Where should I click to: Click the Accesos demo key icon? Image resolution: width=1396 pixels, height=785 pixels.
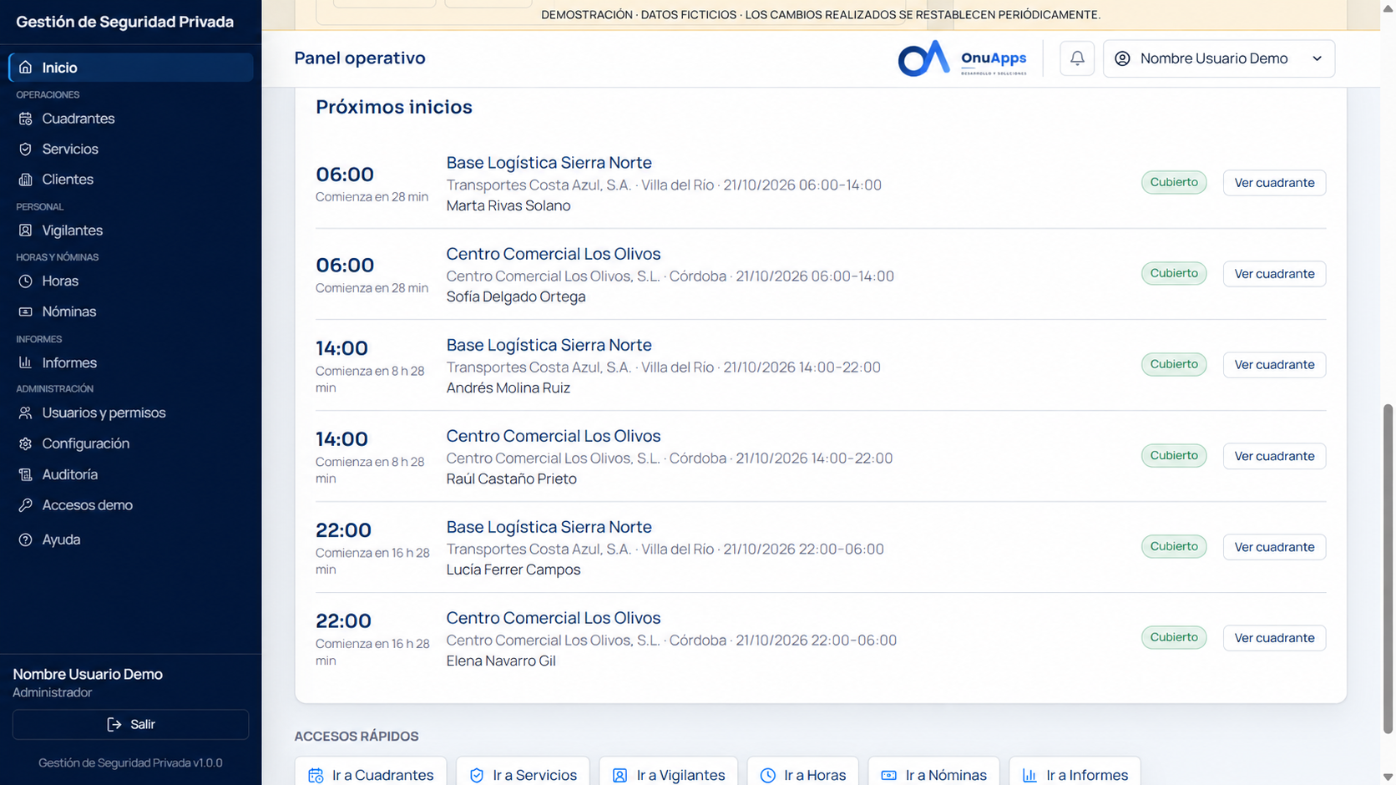(x=26, y=505)
